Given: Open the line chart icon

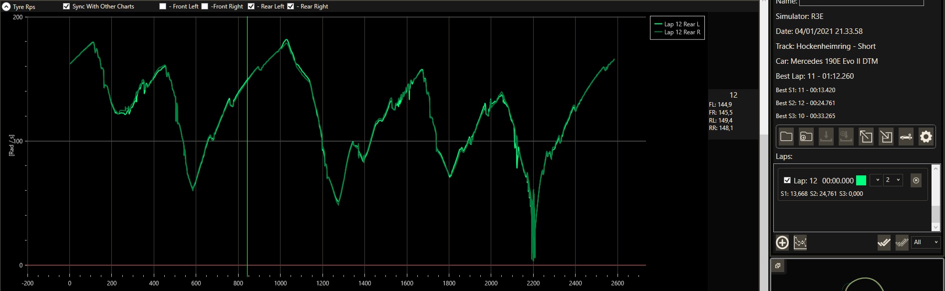Looking at the screenshot, I should [800, 243].
